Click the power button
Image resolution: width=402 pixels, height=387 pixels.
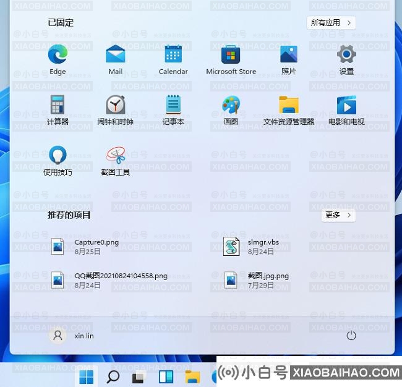pos(351,336)
